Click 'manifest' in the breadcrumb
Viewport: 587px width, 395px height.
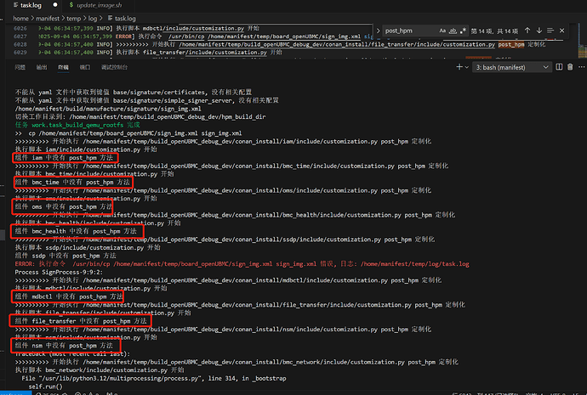[48, 19]
